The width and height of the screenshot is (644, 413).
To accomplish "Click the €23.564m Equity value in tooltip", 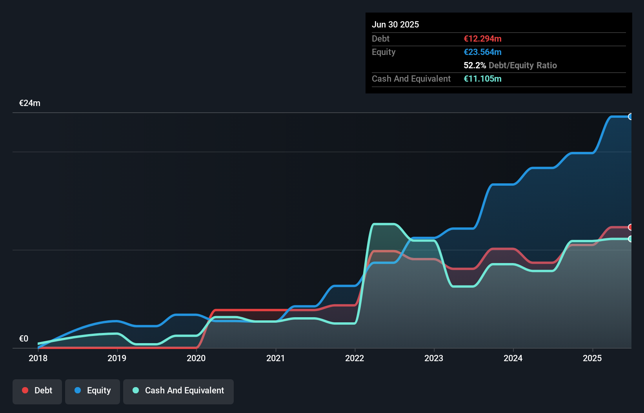I will tap(483, 52).
